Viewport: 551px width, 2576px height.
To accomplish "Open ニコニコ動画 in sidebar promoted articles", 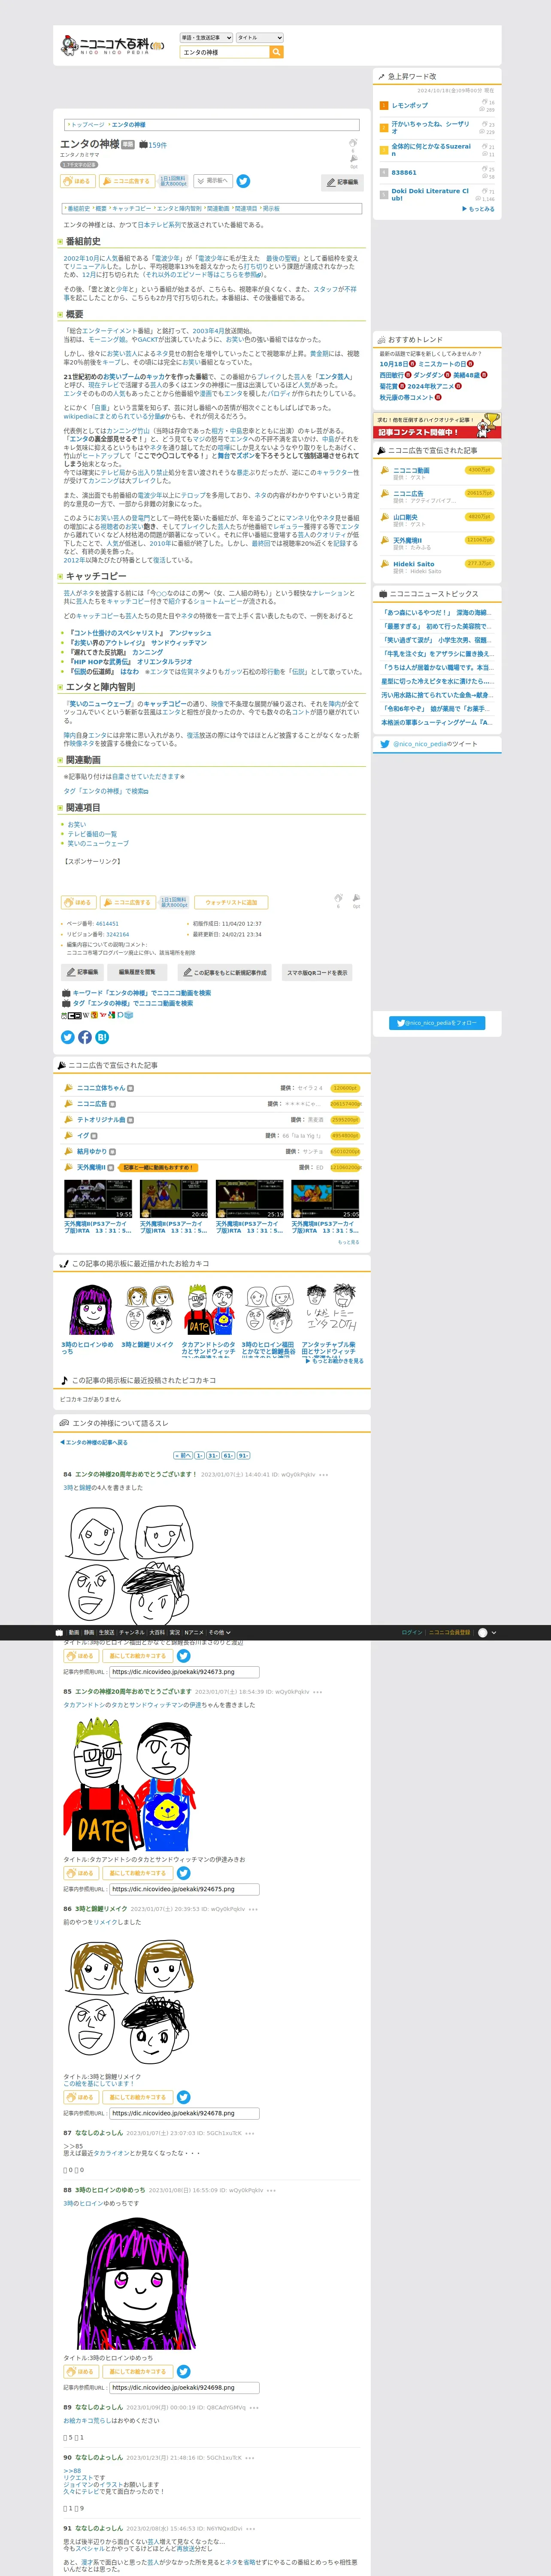I will pos(411,470).
